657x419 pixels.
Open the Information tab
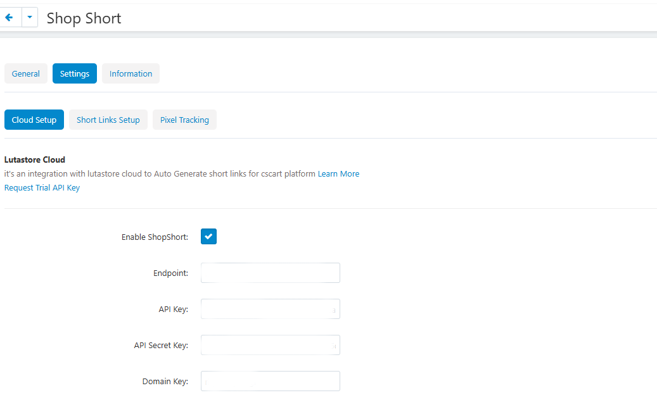coord(131,73)
